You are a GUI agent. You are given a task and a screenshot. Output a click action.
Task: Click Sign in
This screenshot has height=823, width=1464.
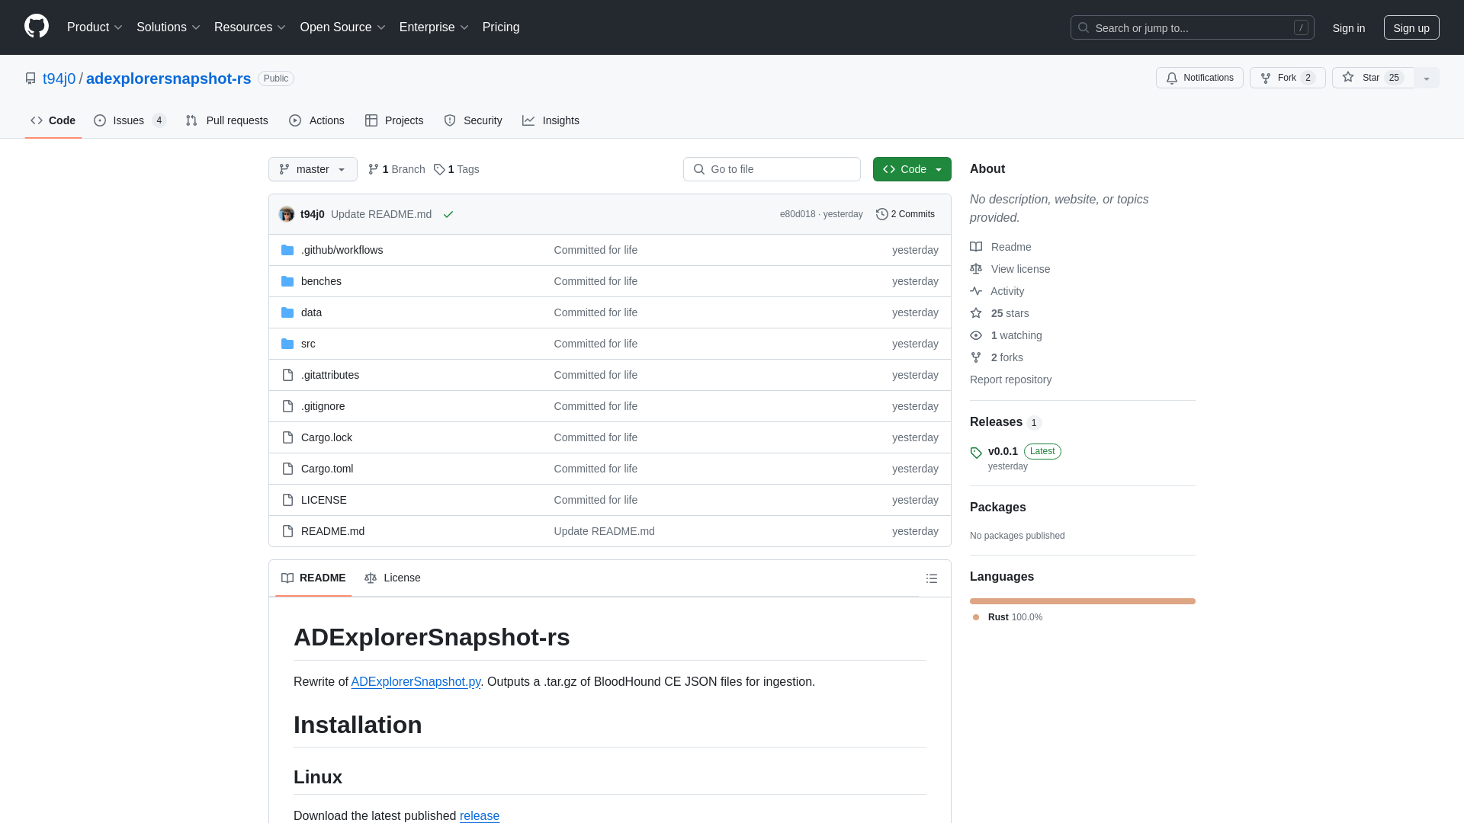(1348, 27)
